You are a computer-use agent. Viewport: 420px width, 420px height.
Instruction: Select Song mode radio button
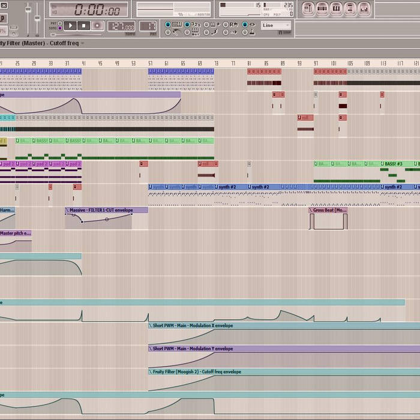(61, 28)
